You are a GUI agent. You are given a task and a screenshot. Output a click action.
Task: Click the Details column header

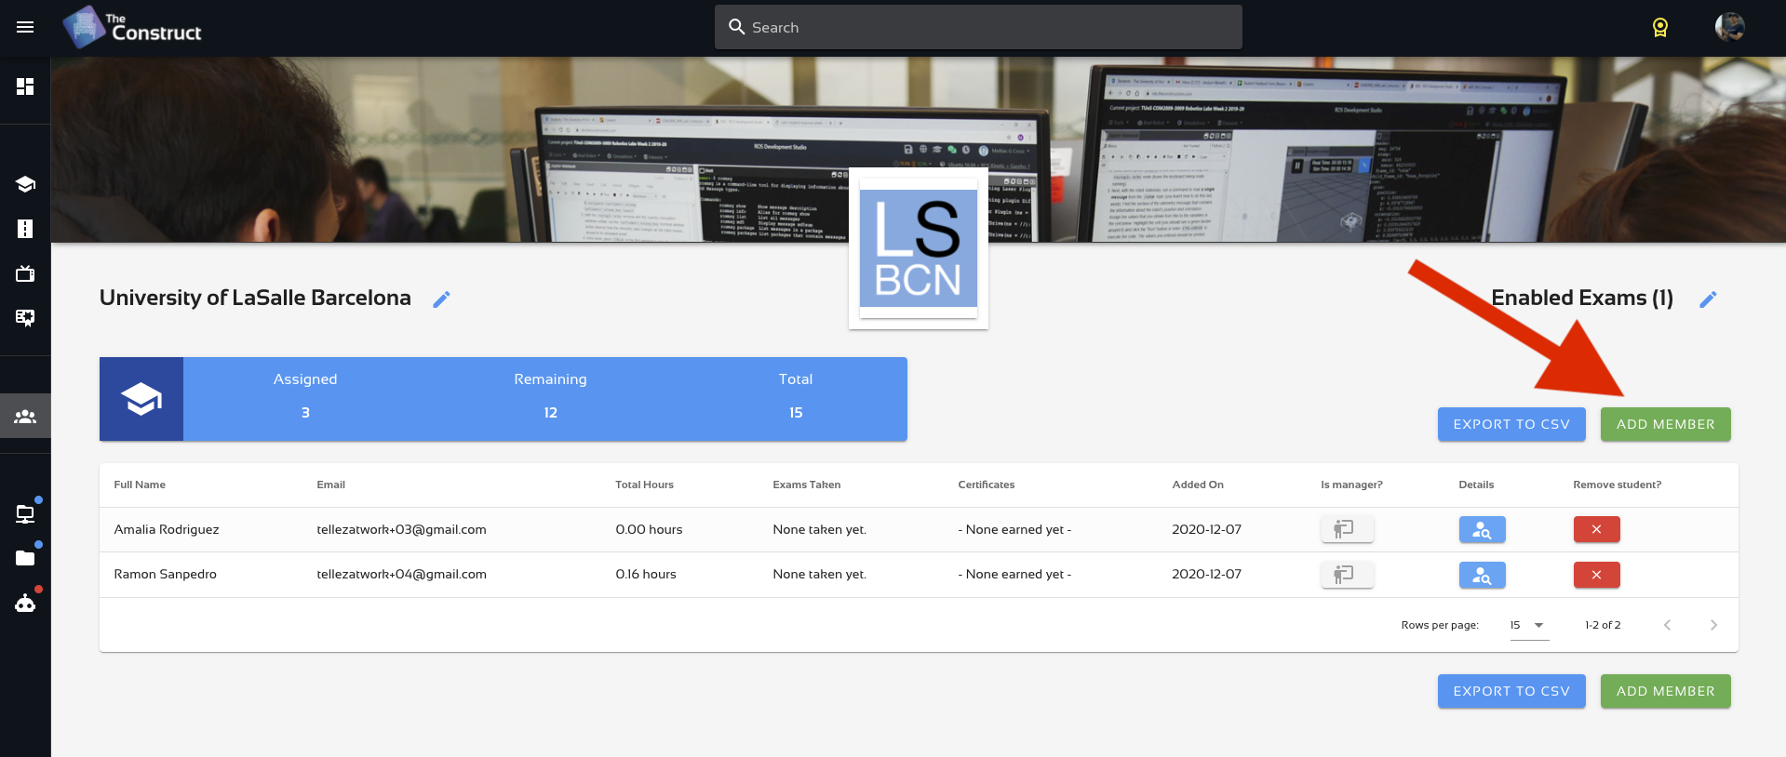(1476, 485)
